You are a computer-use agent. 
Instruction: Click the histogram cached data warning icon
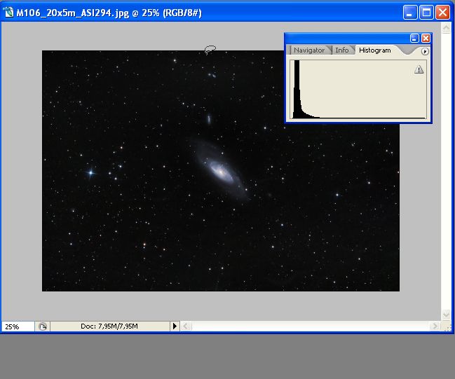[419, 69]
